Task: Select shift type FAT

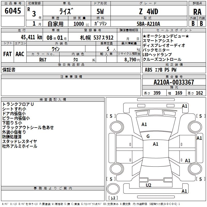Action: (8, 54)
